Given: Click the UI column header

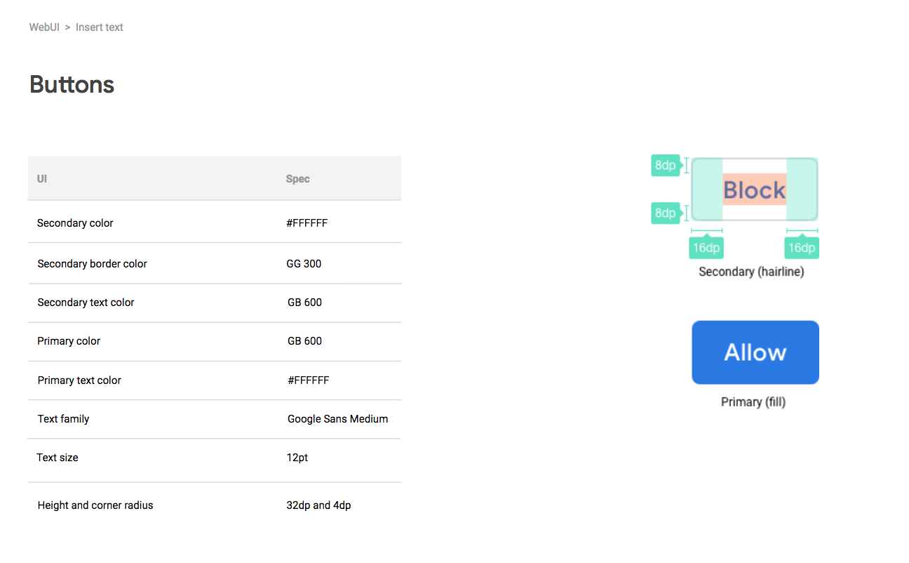Looking at the screenshot, I should [42, 179].
